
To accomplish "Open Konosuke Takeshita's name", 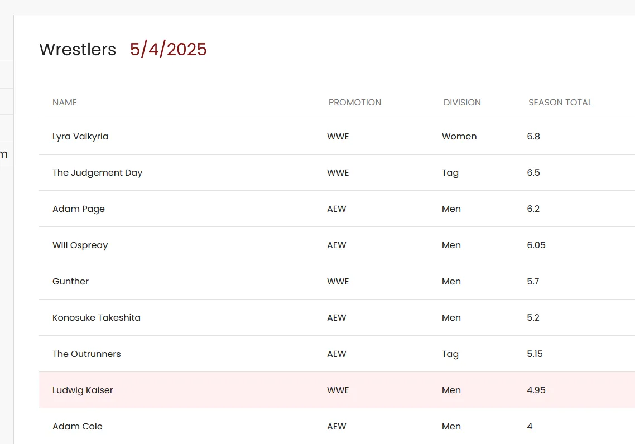I will point(97,318).
